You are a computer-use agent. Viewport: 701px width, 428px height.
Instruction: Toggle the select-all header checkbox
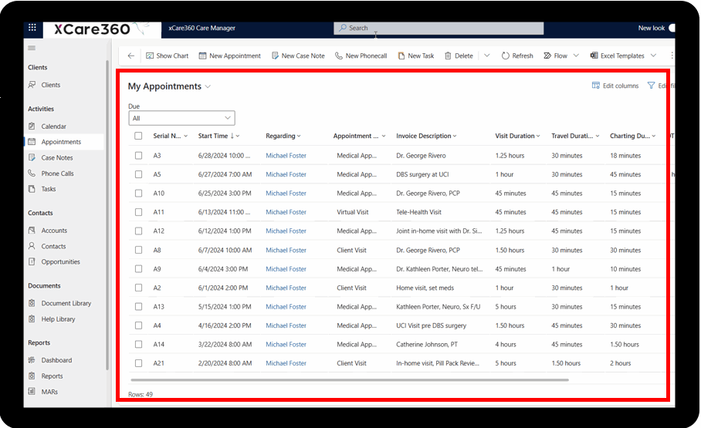(x=139, y=136)
